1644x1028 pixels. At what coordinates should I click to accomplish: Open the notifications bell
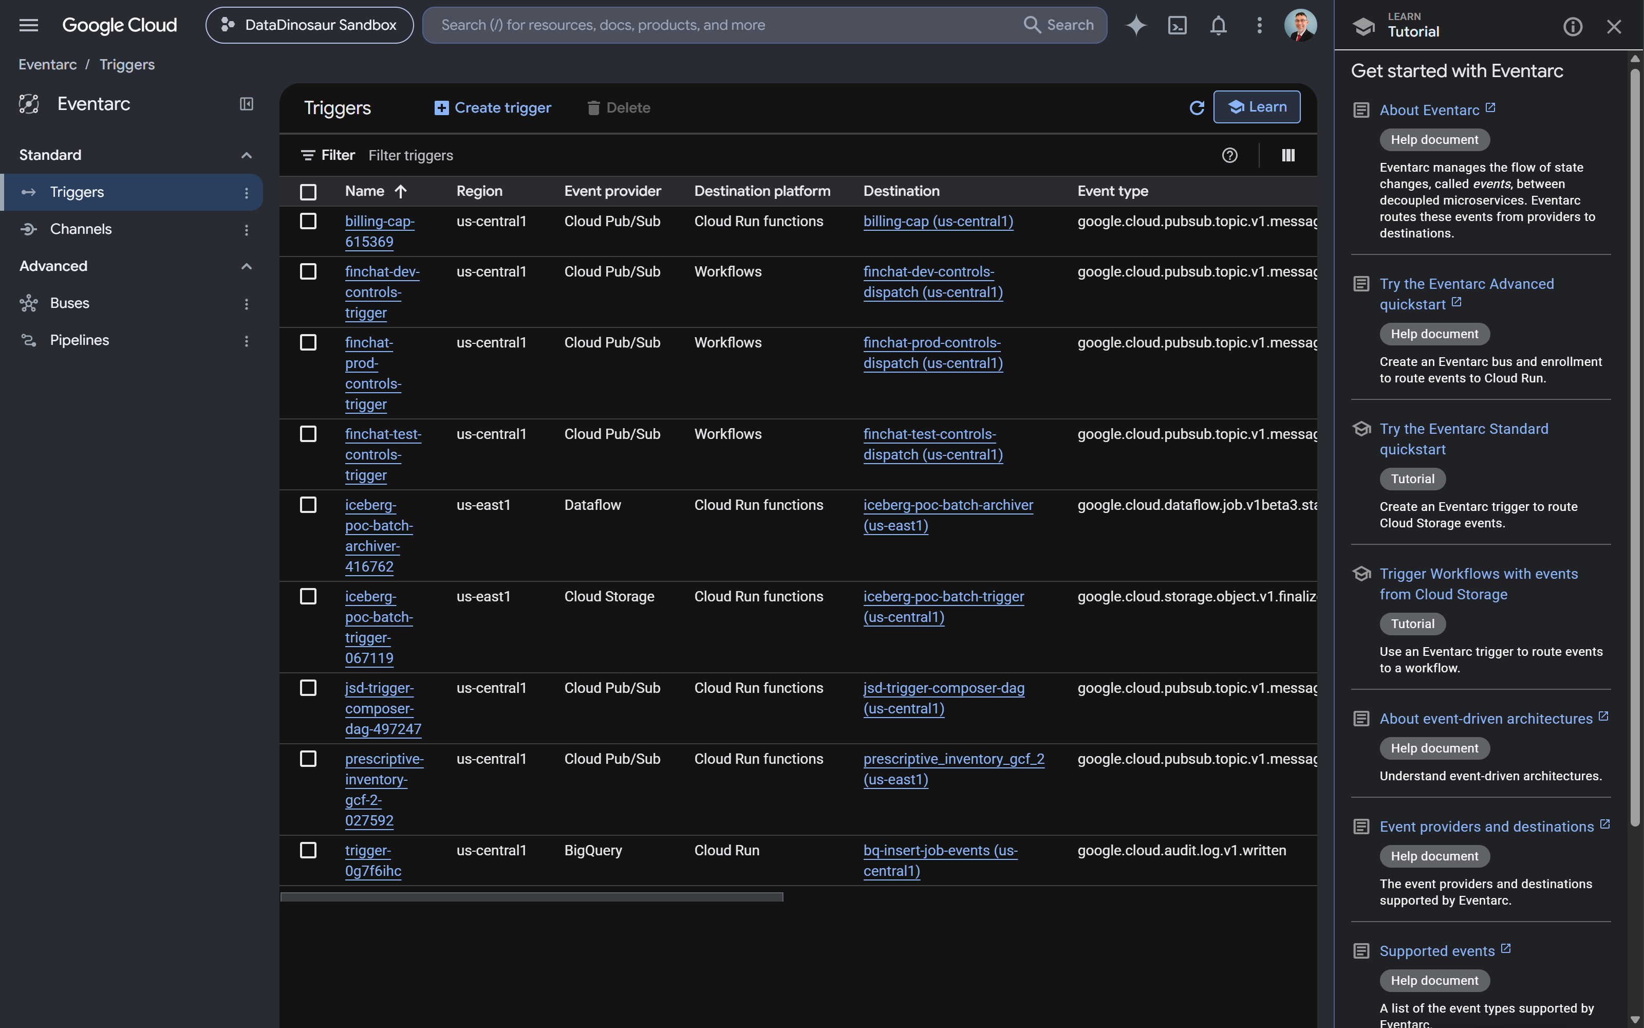pos(1218,25)
